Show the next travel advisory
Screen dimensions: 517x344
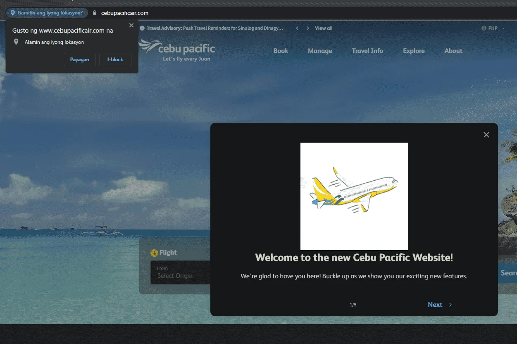click(308, 28)
